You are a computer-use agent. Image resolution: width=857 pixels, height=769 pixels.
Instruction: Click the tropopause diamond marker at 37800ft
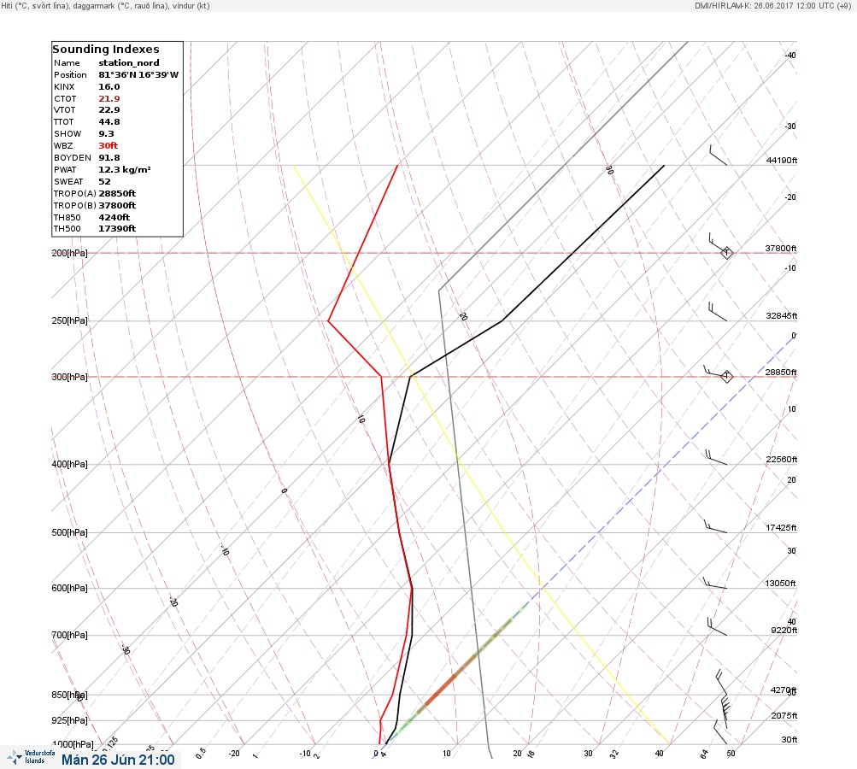tap(726, 253)
